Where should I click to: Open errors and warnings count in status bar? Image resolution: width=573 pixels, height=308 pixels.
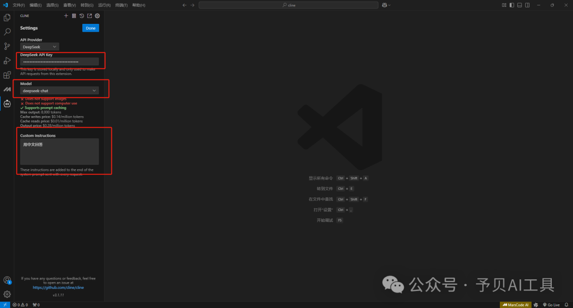coord(20,305)
